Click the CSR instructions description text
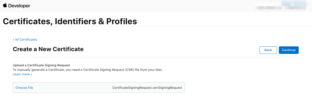Viewport: 312px width, 107px height. tap(88, 70)
